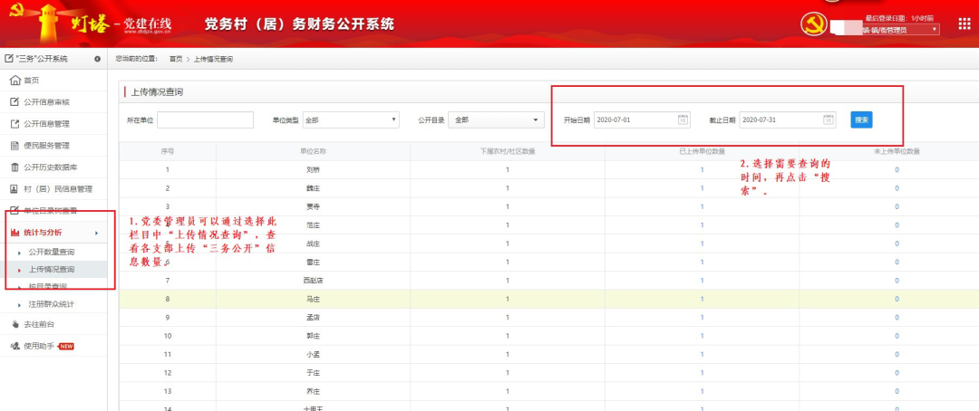This screenshot has width=979, height=411.
Task: Select 注册群众统计 in the sidebar
Action: click(x=51, y=304)
